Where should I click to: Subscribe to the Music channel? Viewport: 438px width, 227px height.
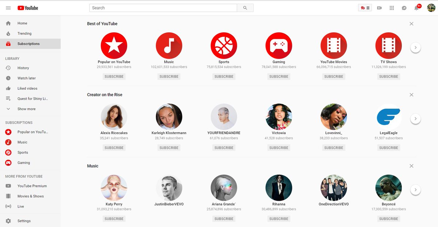[169, 77]
